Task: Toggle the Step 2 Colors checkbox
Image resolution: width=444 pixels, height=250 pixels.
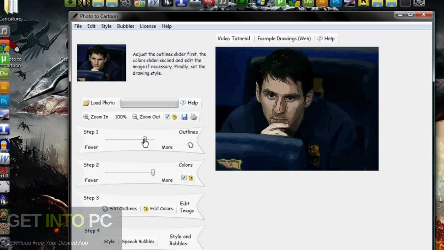Action: point(183,178)
